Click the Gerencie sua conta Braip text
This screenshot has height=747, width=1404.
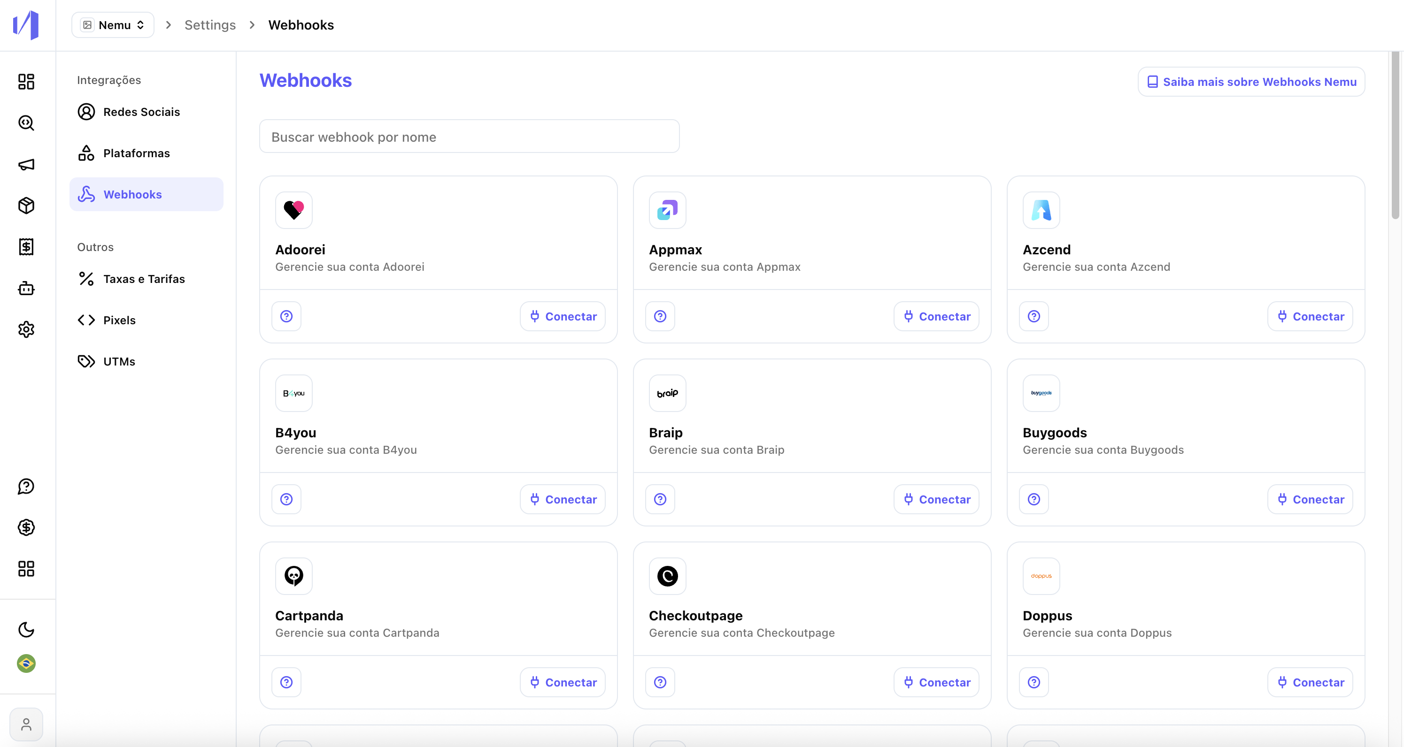717,450
